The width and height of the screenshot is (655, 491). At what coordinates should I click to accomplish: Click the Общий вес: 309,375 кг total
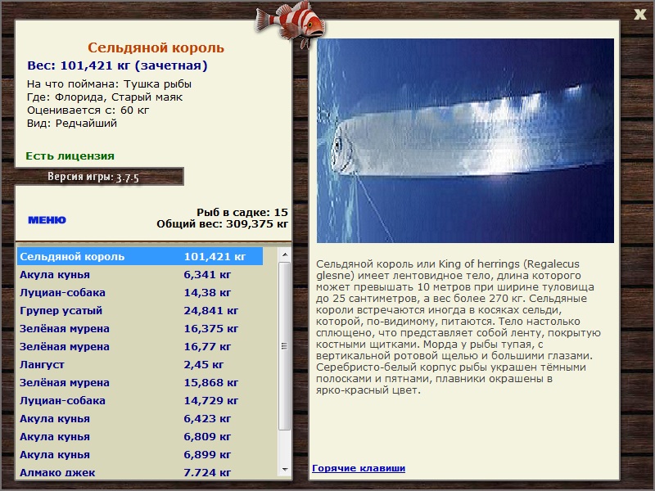pyautogui.click(x=222, y=223)
